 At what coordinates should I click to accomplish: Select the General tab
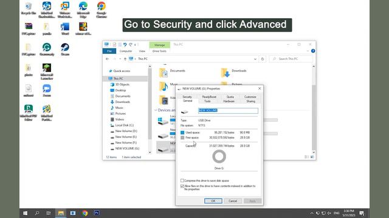pos(188,101)
